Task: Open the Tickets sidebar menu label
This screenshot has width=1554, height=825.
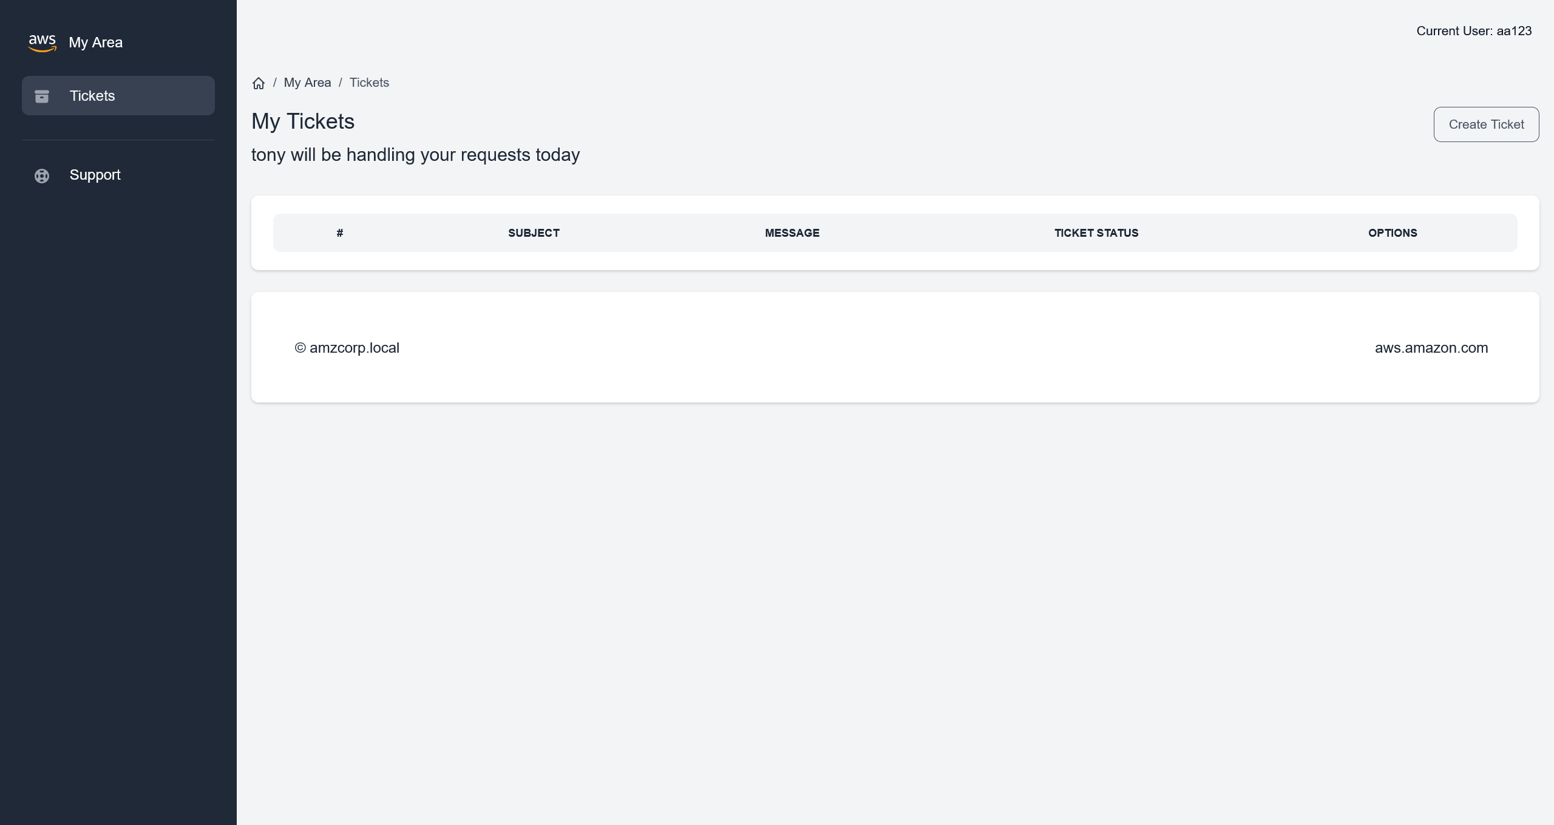Action: (x=92, y=96)
